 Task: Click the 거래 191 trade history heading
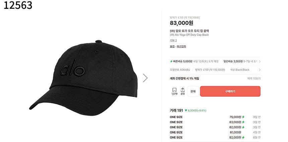pyautogui.click(x=176, y=110)
